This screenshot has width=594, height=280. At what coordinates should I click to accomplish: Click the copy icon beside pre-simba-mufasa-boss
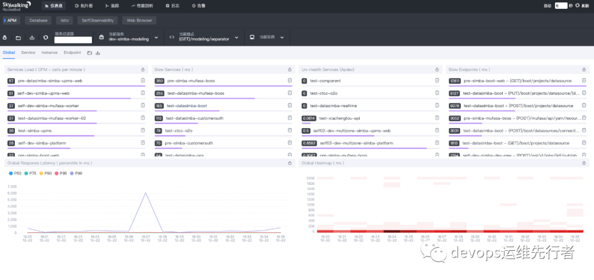point(290,80)
